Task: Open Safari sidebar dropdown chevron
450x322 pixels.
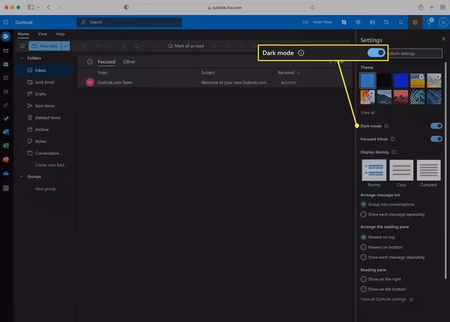Action: 38,7
